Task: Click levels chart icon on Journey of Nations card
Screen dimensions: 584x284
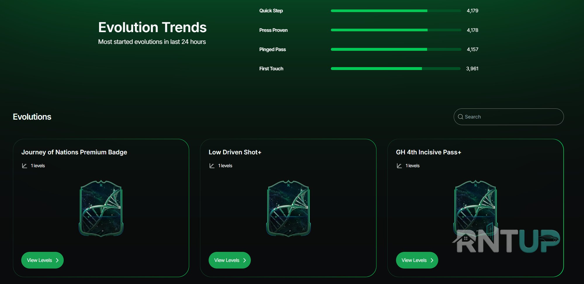Action: [25, 166]
